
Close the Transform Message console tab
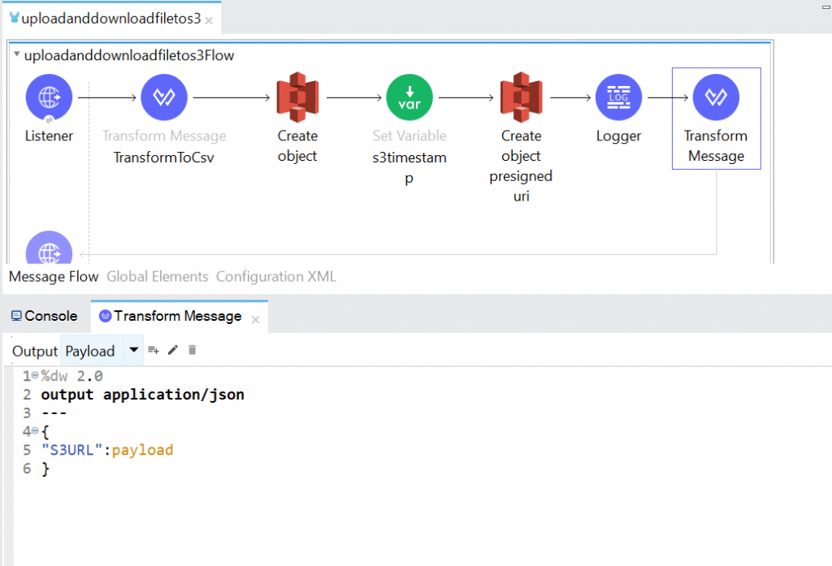[254, 319]
